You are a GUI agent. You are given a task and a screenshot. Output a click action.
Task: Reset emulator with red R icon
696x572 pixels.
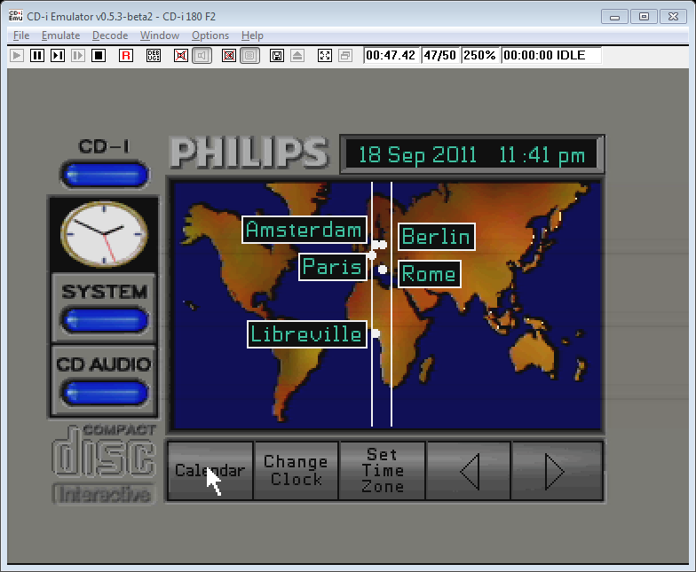[x=126, y=55]
